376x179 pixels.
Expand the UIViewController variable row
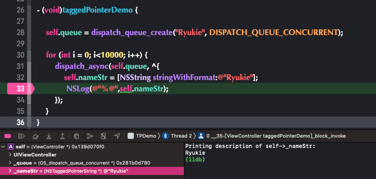(x=10, y=155)
